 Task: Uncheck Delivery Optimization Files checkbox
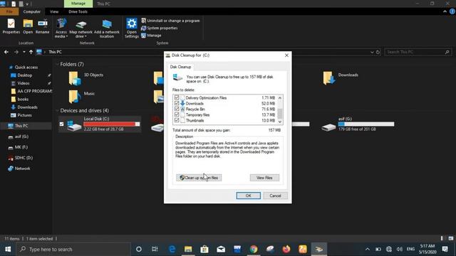(x=177, y=97)
